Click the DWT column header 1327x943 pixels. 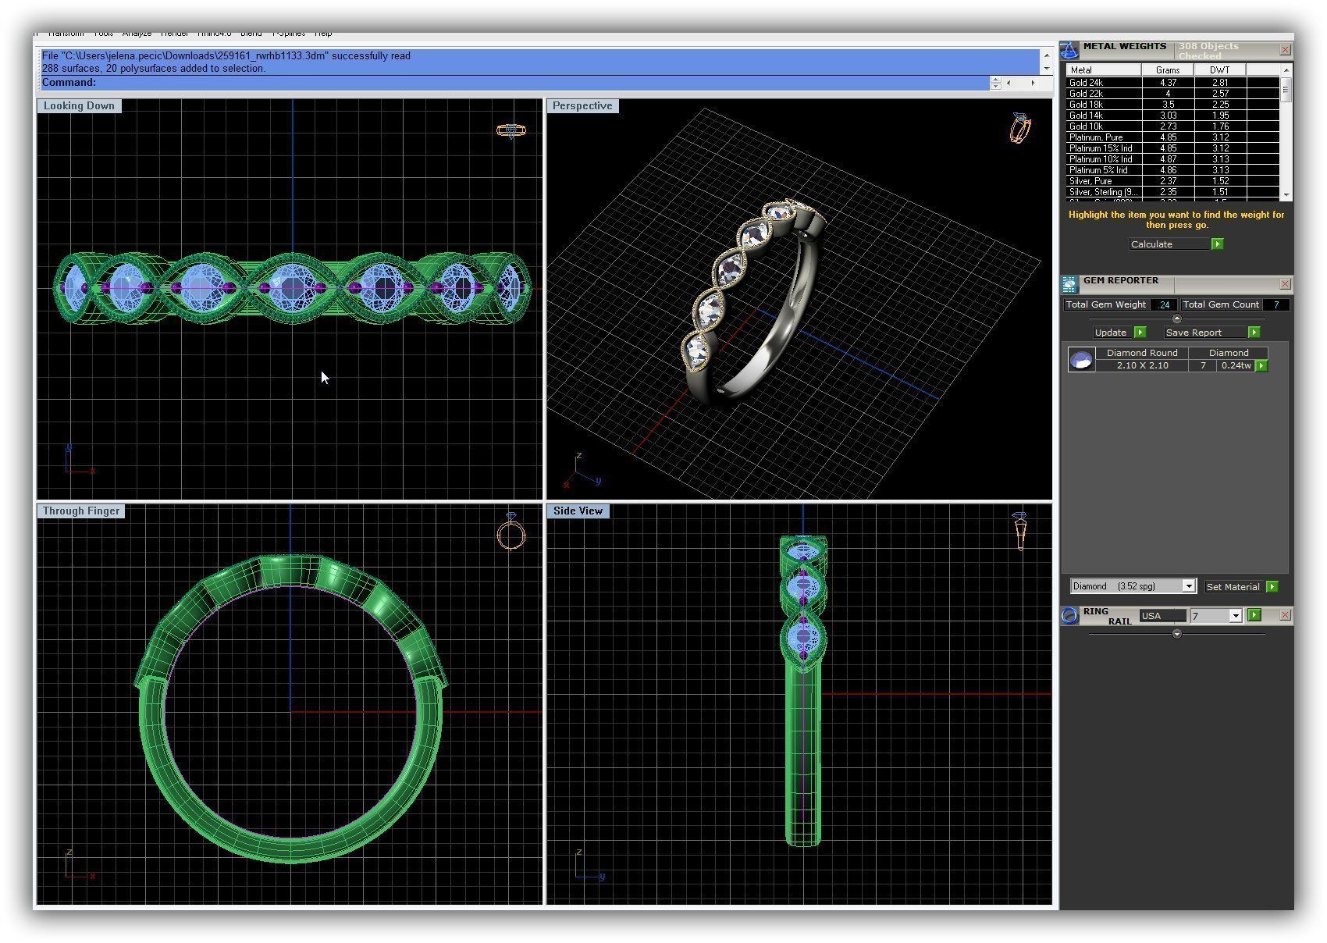click(x=1220, y=70)
